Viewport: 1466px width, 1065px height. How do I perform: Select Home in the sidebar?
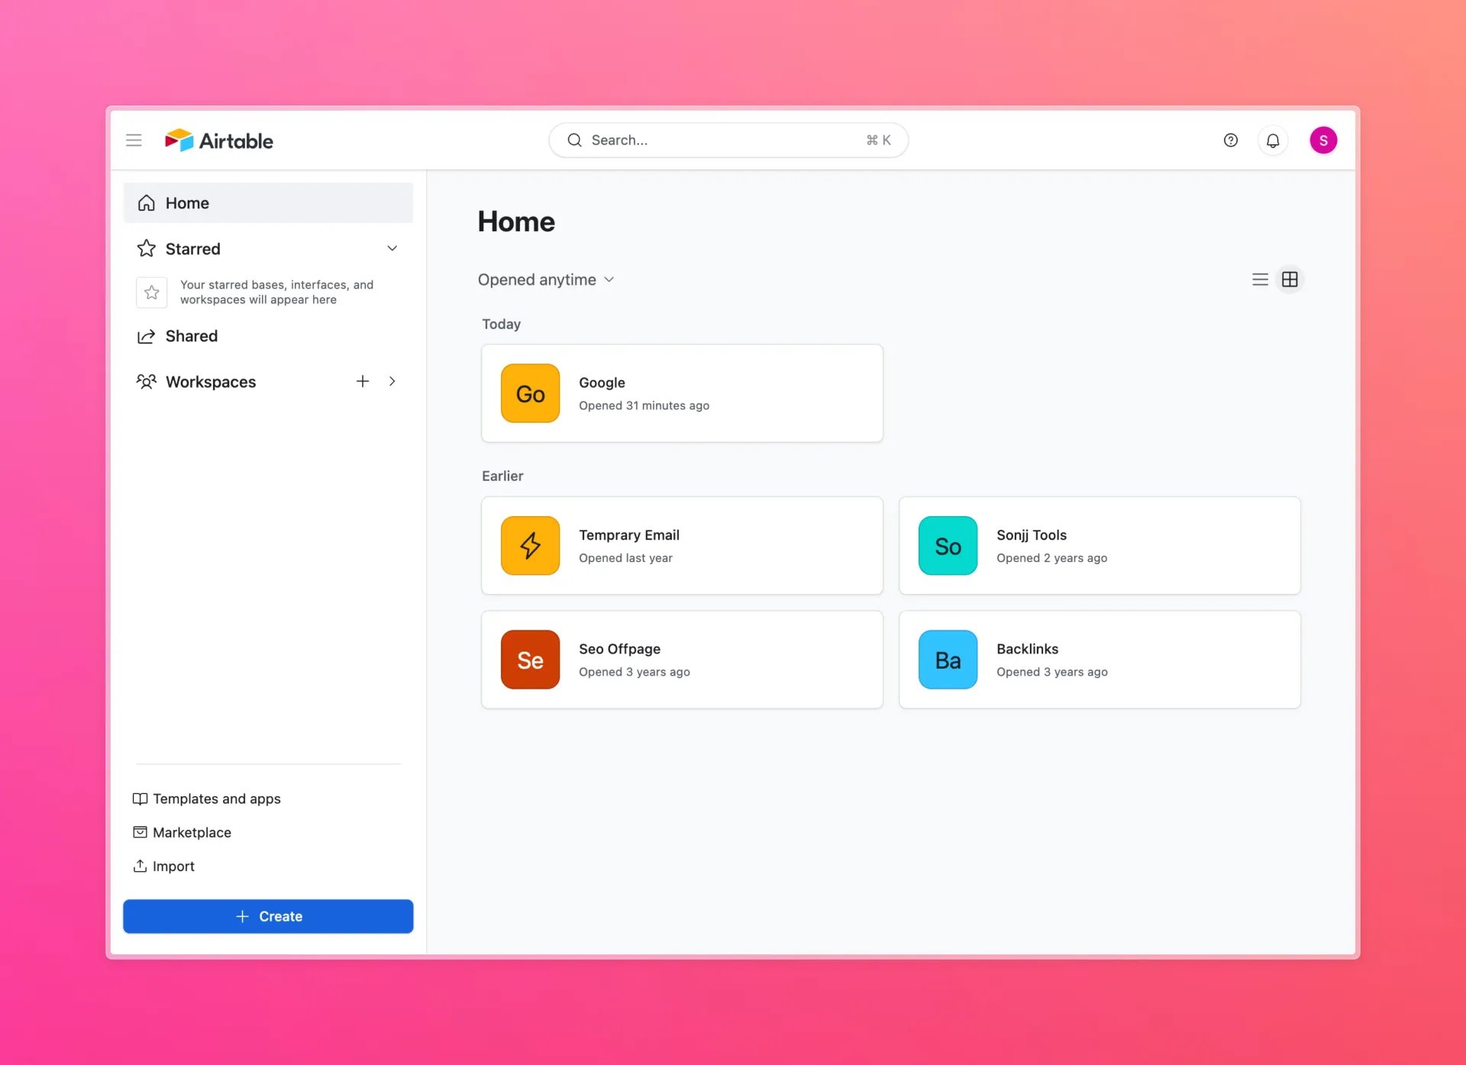tap(186, 202)
